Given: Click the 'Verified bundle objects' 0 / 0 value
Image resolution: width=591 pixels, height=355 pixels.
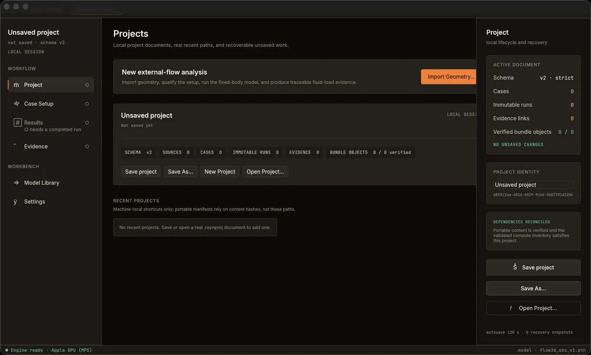Looking at the screenshot, I should (x=566, y=132).
